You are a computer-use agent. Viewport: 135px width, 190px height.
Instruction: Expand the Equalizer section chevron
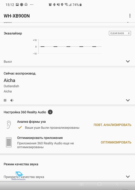tap(128, 61)
